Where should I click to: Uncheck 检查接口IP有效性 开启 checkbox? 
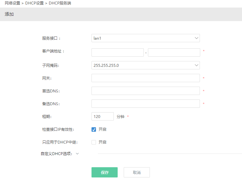(x=94, y=129)
